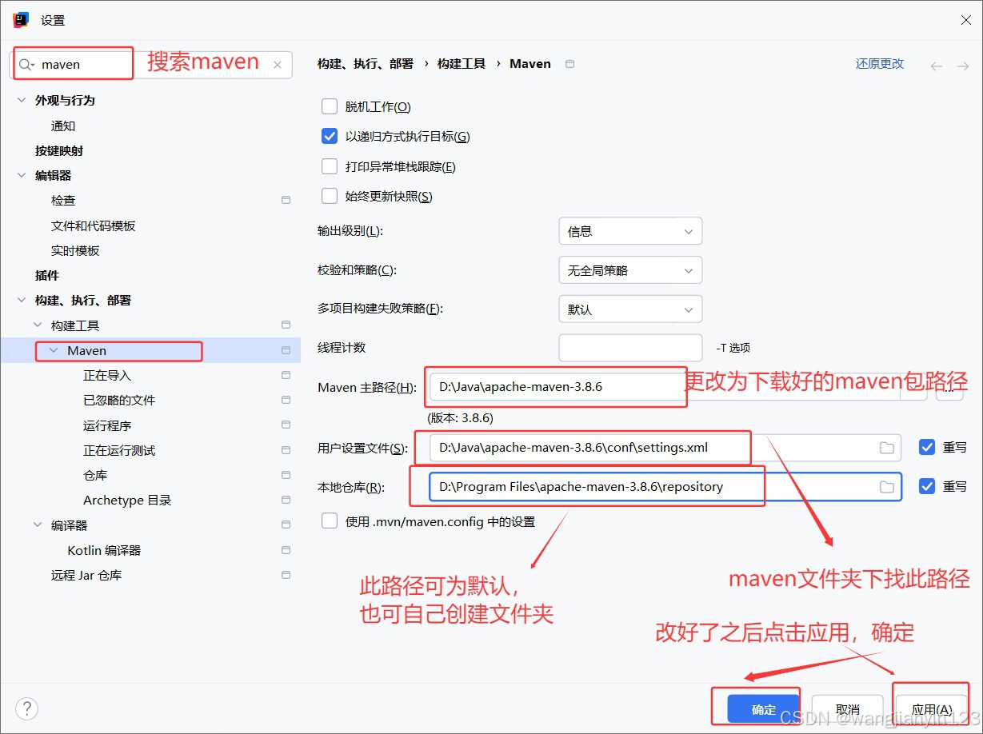The width and height of the screenshot is (983, 734).
Task: Select 插件 in settings tree
Action: coord(47,275)
